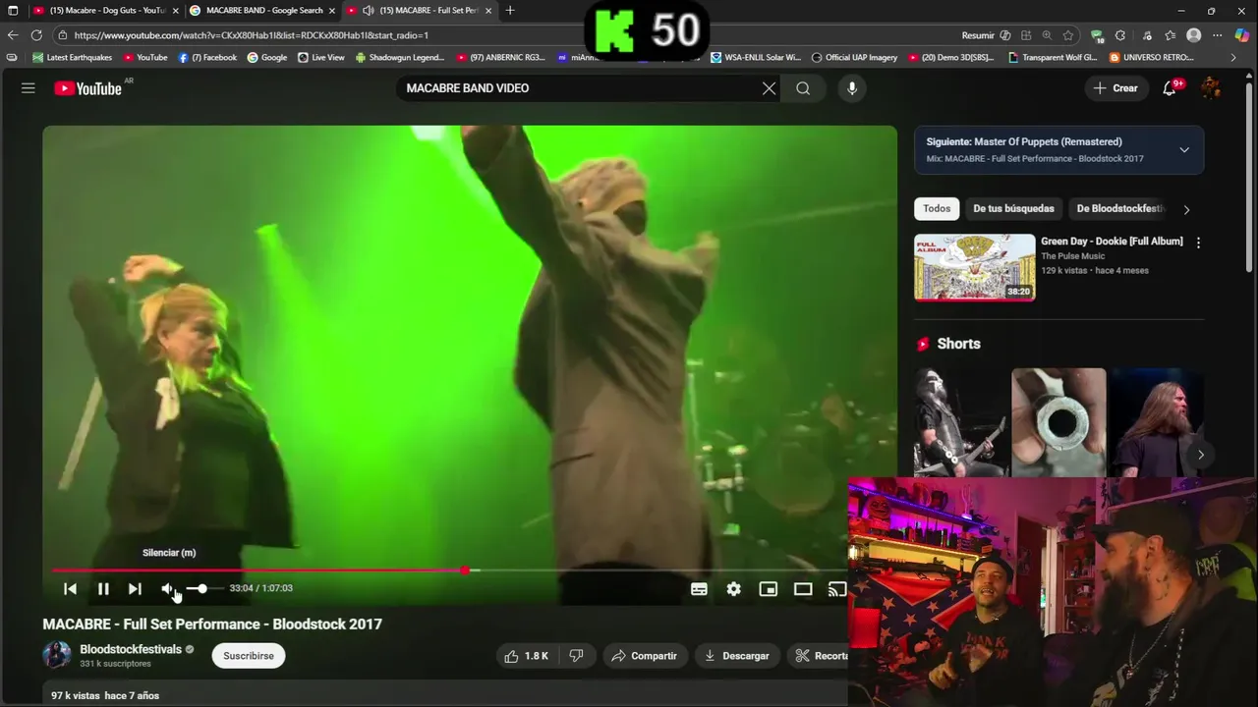The width and height of the screenshot is (1258, 707).
Task: Open the account avatar menu on YouTube
Action: click(1211, 88)
